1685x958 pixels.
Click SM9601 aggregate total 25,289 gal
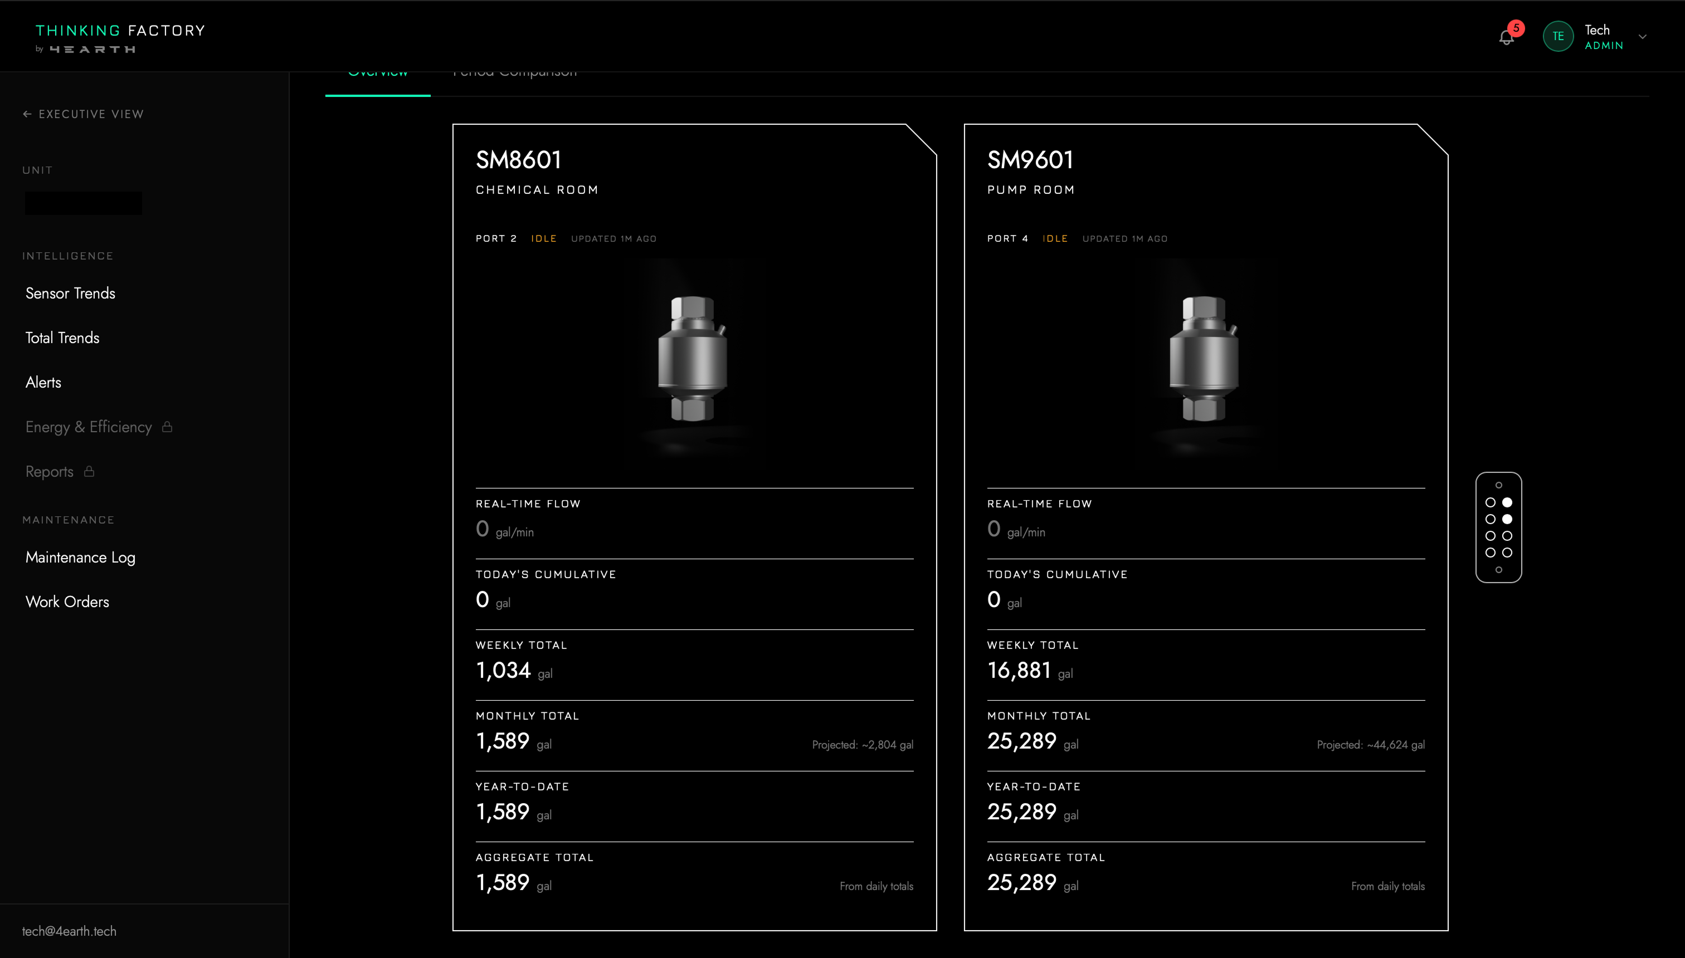1033,882
